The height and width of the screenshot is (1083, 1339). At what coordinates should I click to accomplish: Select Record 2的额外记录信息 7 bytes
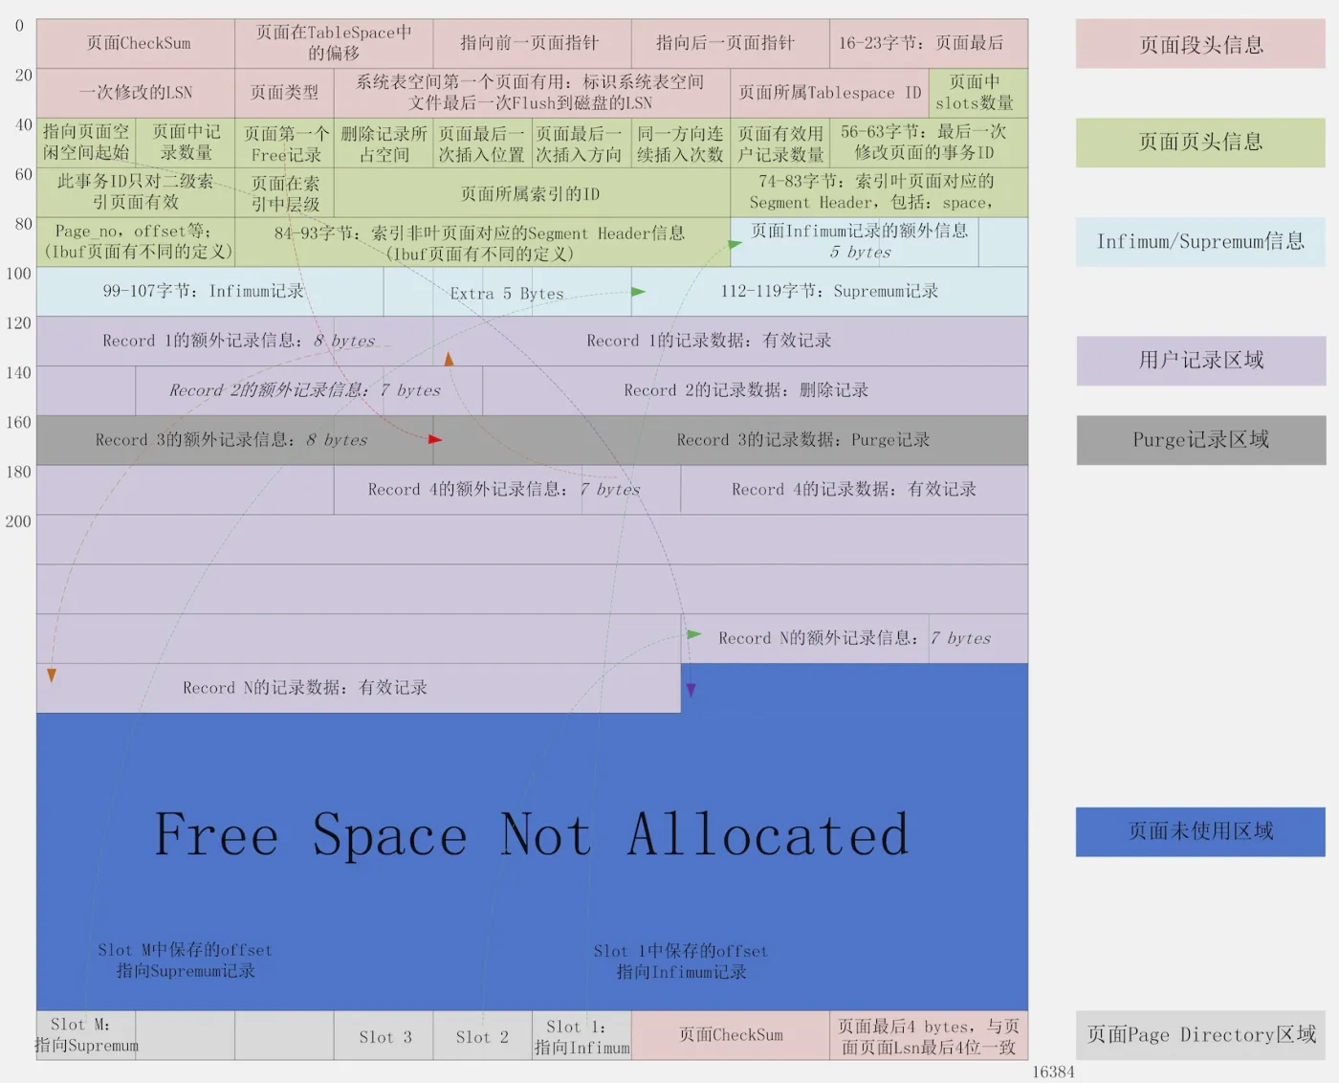pos(309,390)
